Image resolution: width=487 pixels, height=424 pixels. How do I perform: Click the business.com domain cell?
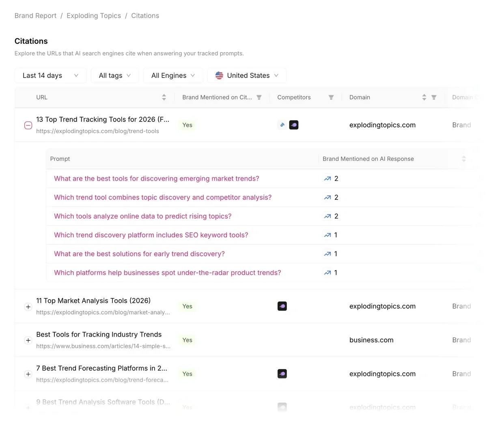371,340
